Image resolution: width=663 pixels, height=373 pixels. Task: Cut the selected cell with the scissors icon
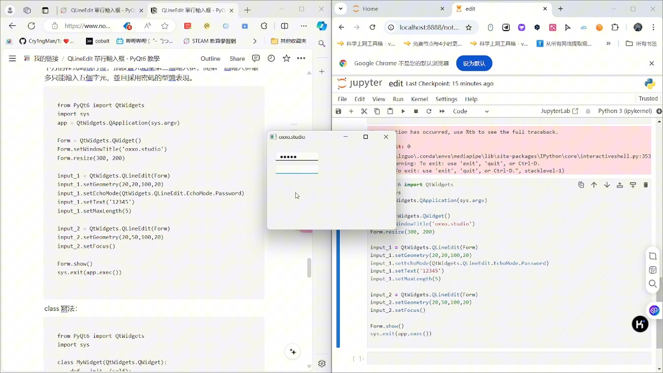(364, 111)
